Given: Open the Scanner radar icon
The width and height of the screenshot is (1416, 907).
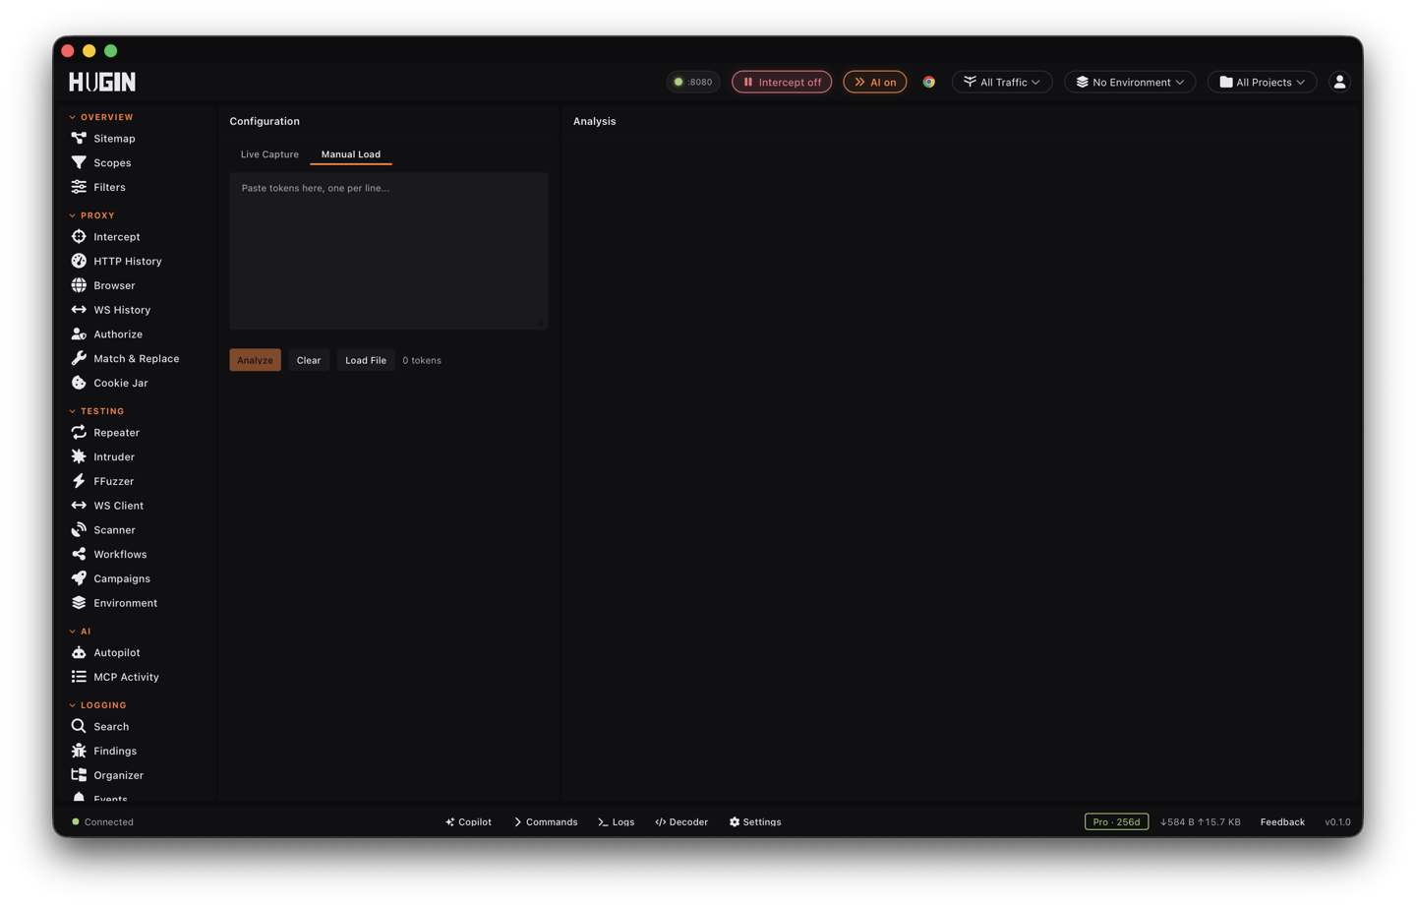Looking at the screenshot, I should [79, 530].
